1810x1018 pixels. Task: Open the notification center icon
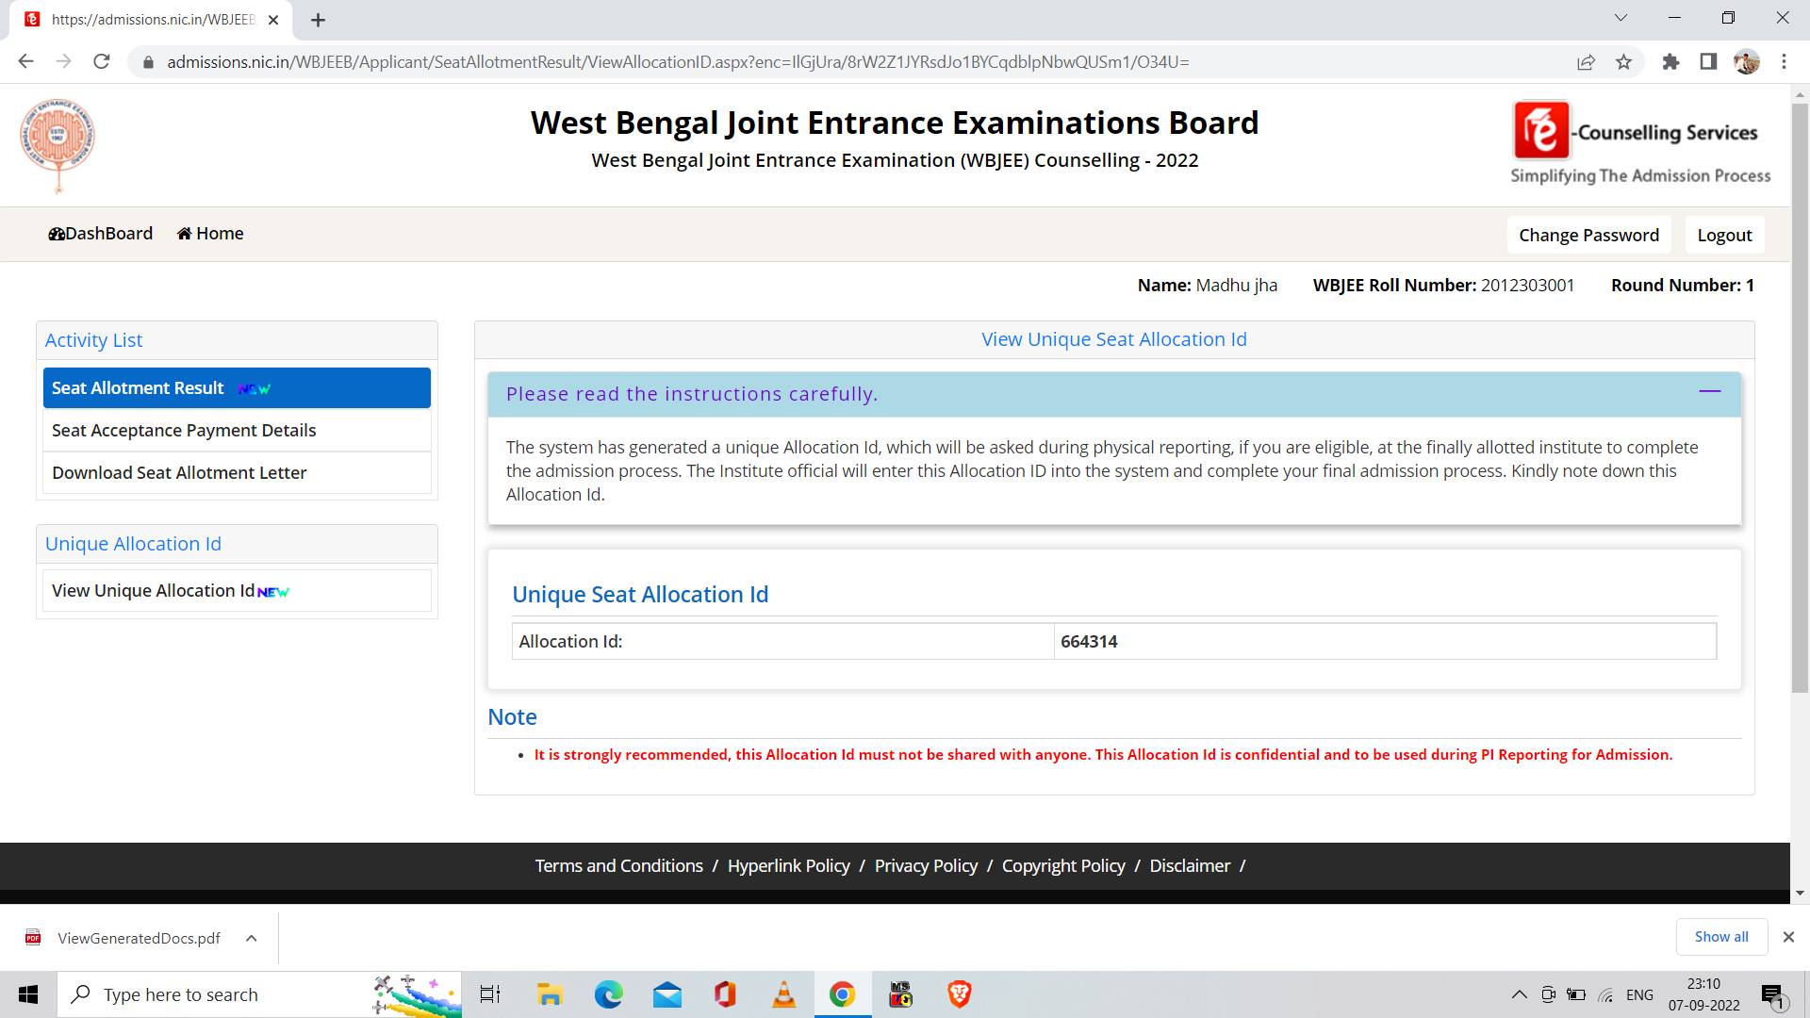pos(1773,995)
